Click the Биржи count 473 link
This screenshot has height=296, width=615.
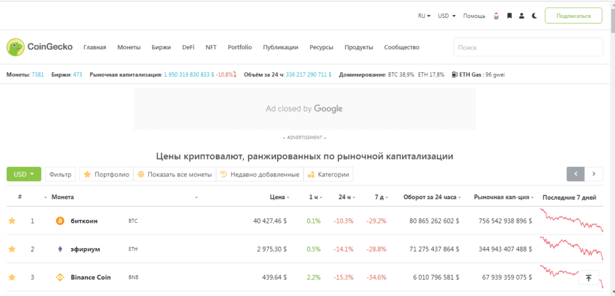click(x=77, y=74)
